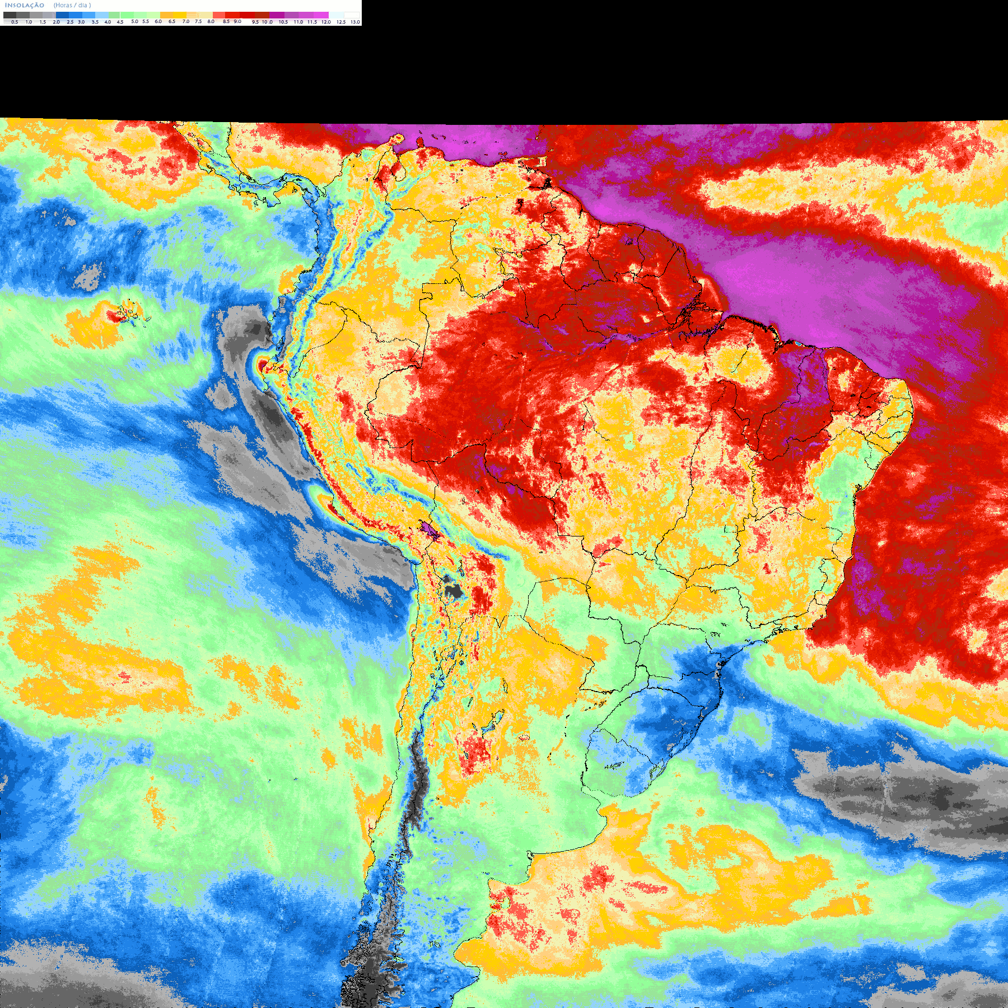Click the 11.5 legend value label
The width and height of the screenshot is (1008, 1008).
tap(312, 22)
